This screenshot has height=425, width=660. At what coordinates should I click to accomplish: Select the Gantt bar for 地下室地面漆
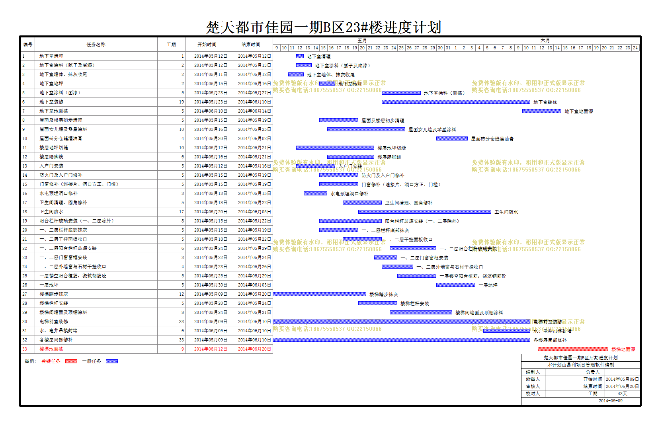coord(542,111)
